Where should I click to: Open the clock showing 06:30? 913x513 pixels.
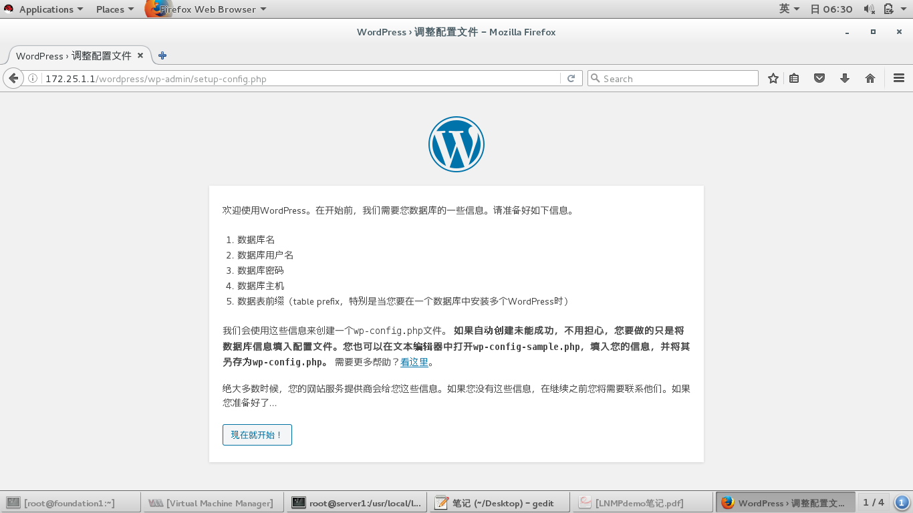click(x=831, y=9)
